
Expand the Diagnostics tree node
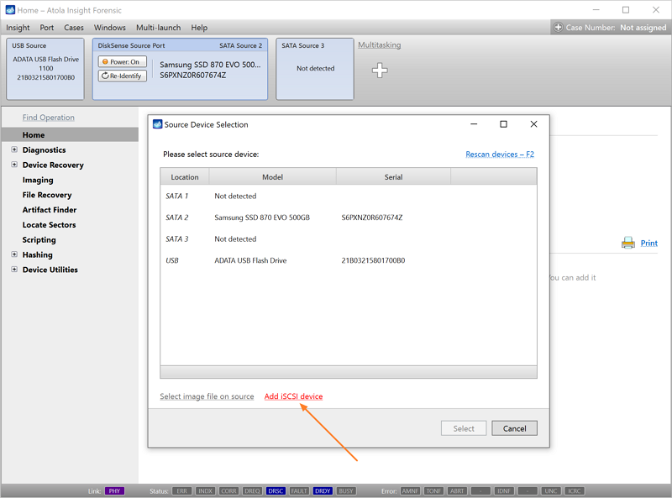click(14, 149)
